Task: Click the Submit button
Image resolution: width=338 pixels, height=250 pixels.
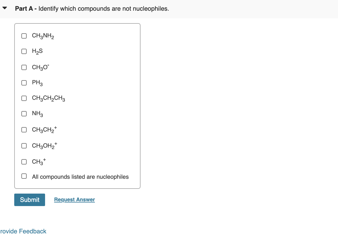Action: click(29, 200)
